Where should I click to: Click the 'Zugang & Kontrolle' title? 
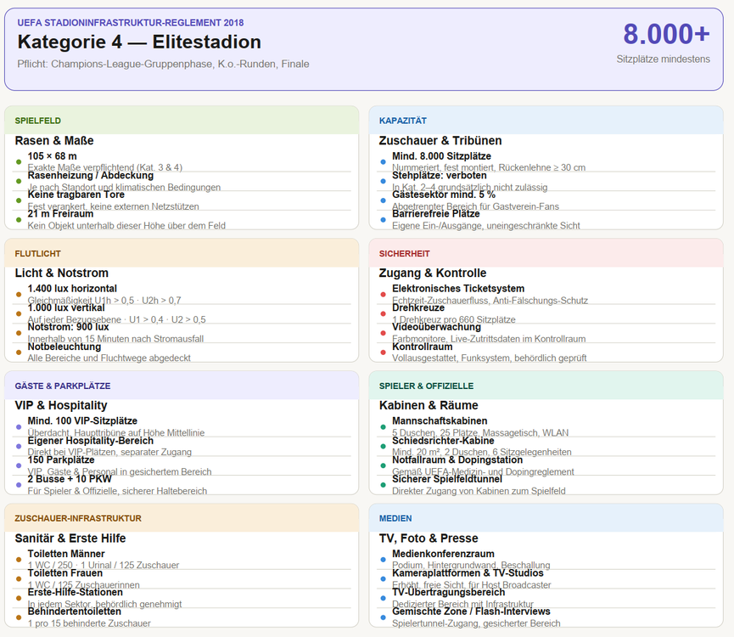point(433,273)
